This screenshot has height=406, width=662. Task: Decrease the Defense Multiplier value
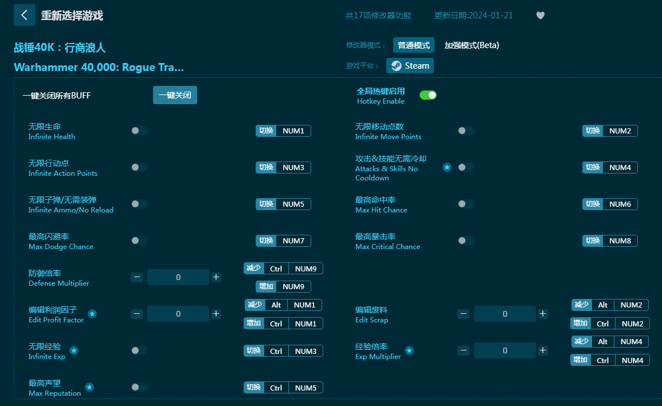136,277
